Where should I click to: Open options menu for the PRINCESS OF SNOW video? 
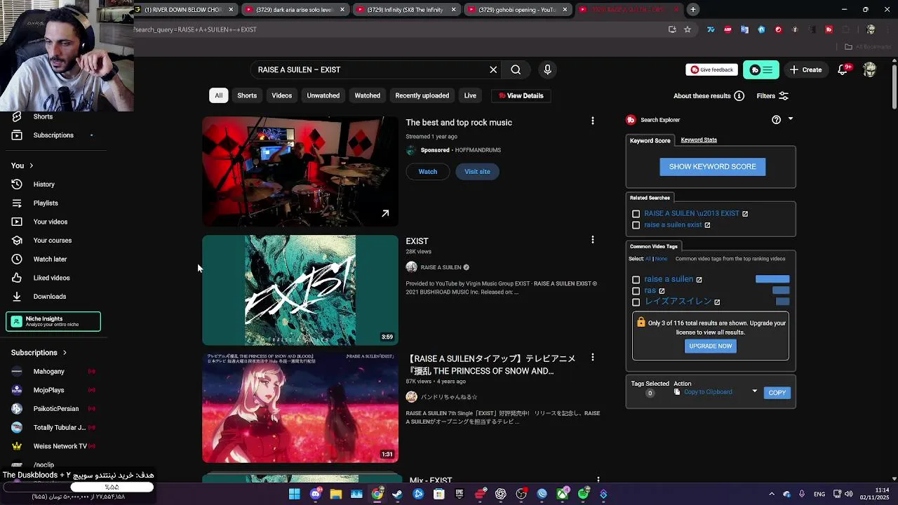(593, 358)
